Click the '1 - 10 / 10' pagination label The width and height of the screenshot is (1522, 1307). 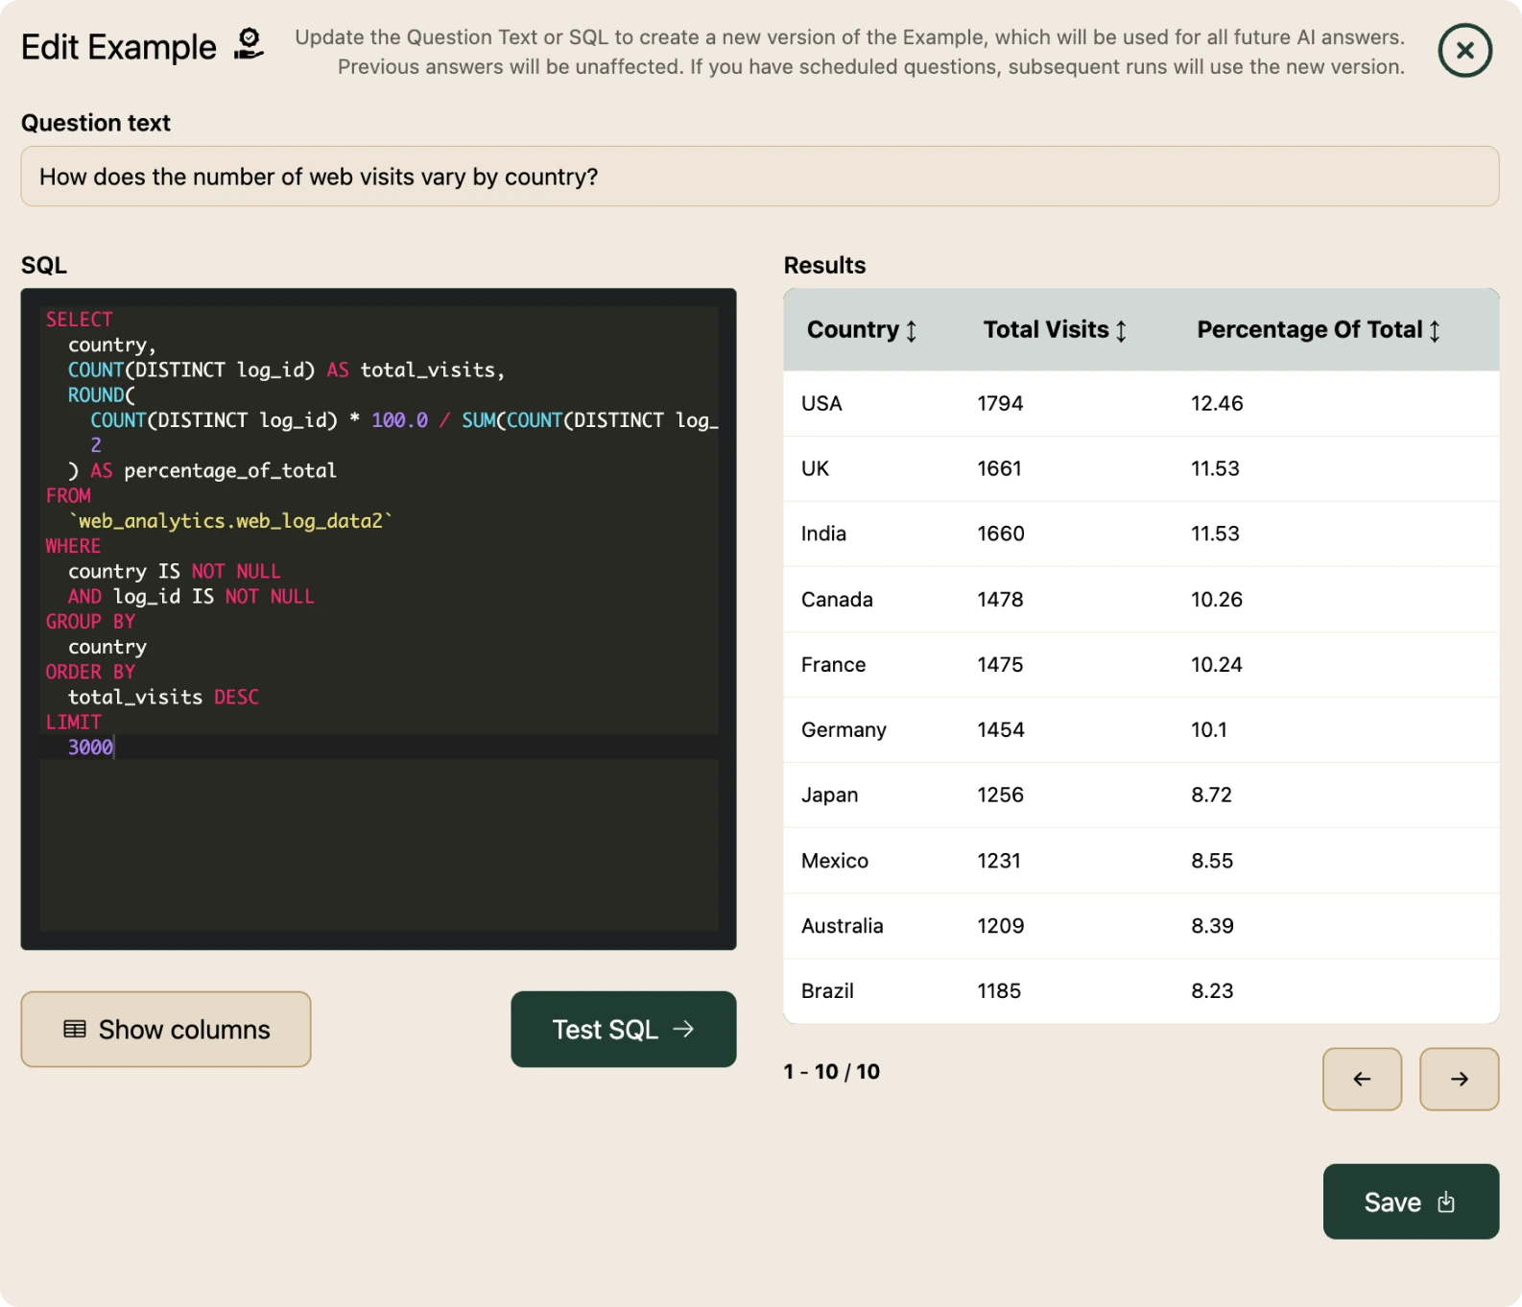[831, 1071]
